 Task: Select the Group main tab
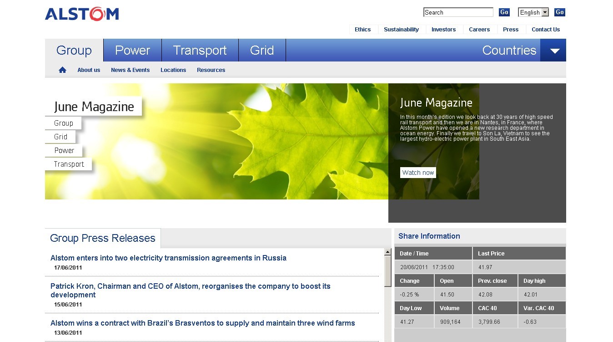(x=74, y=50)
